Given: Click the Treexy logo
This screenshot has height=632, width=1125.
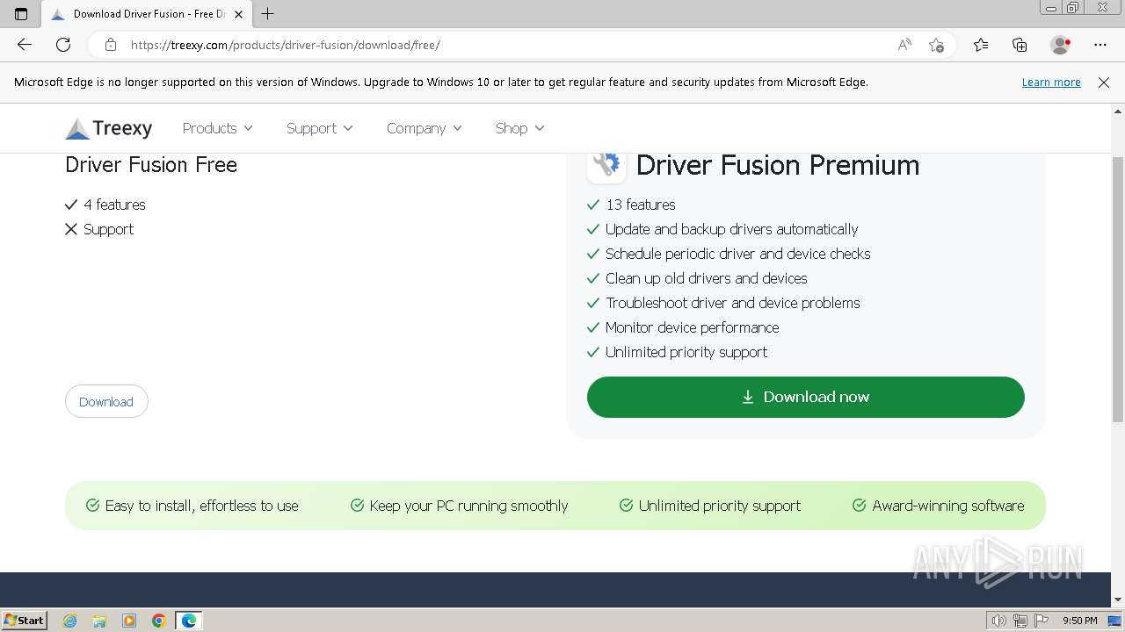Looking at the screenshot, I should 109,129.
